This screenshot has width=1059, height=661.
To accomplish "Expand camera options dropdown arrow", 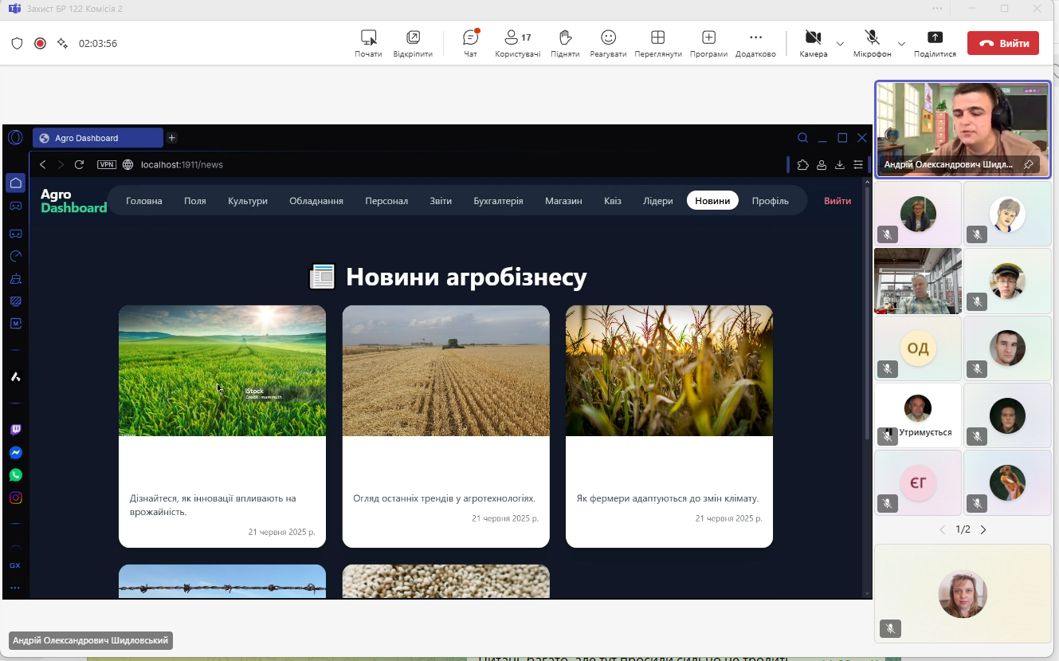I will [840, 43].
